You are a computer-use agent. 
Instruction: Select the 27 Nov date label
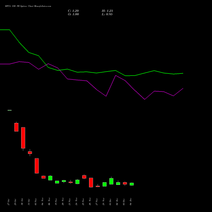[x=97, y=202]
